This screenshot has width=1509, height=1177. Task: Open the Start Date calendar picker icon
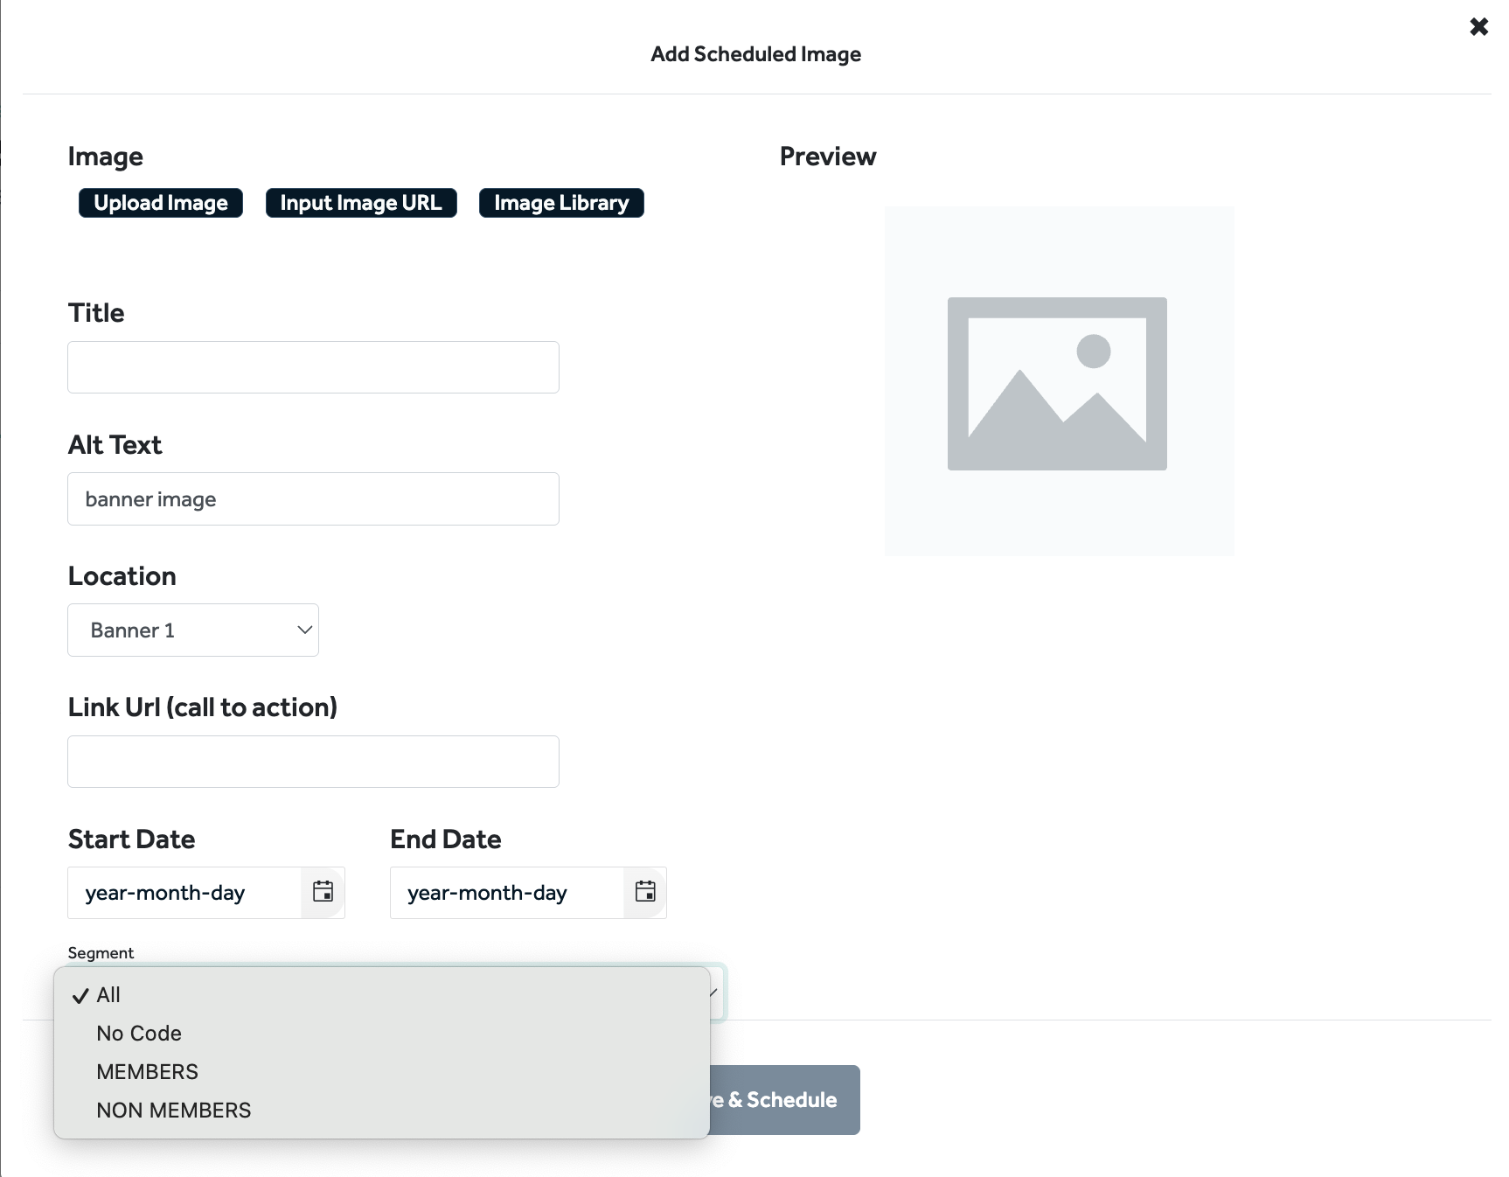click(323, 892)
